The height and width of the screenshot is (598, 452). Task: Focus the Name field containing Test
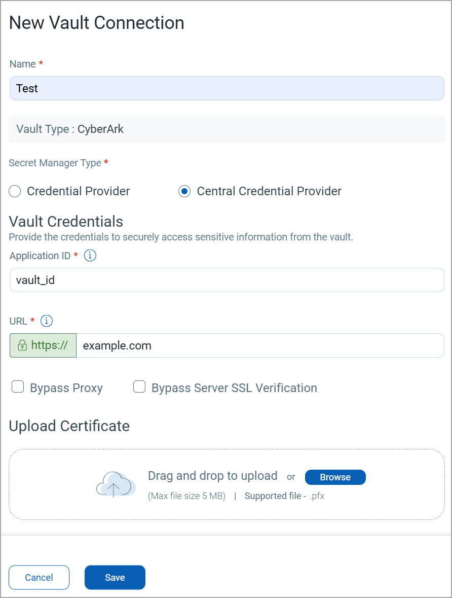(x=227, y=88)
